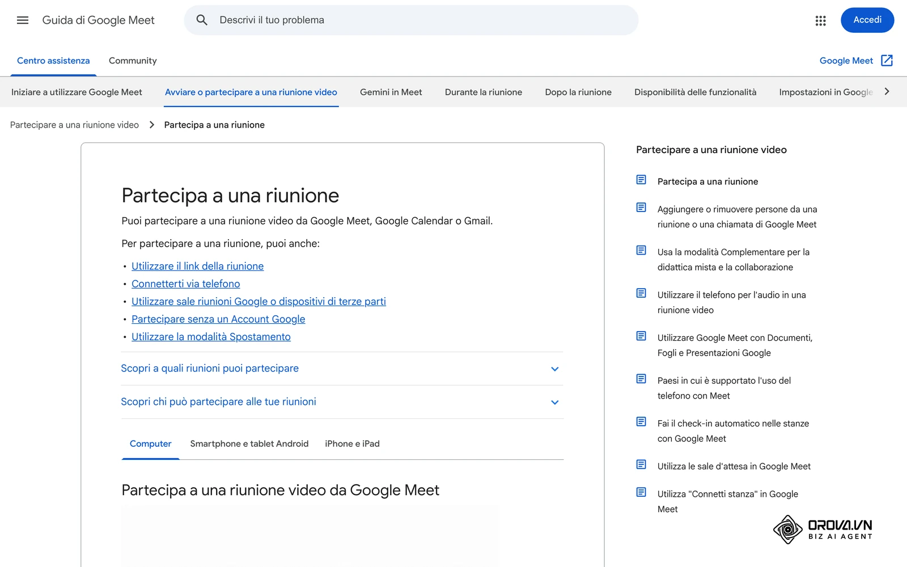The width and height of the screenshot is (907, 567).
Task: Open sidebar article Utilizza le sale d'attesa in Google Meet
Action: (x=734, y=467)
